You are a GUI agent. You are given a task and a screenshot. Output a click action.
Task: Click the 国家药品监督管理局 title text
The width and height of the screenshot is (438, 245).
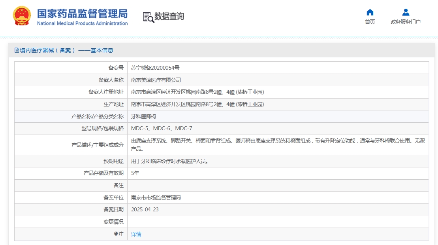[83, 13]
